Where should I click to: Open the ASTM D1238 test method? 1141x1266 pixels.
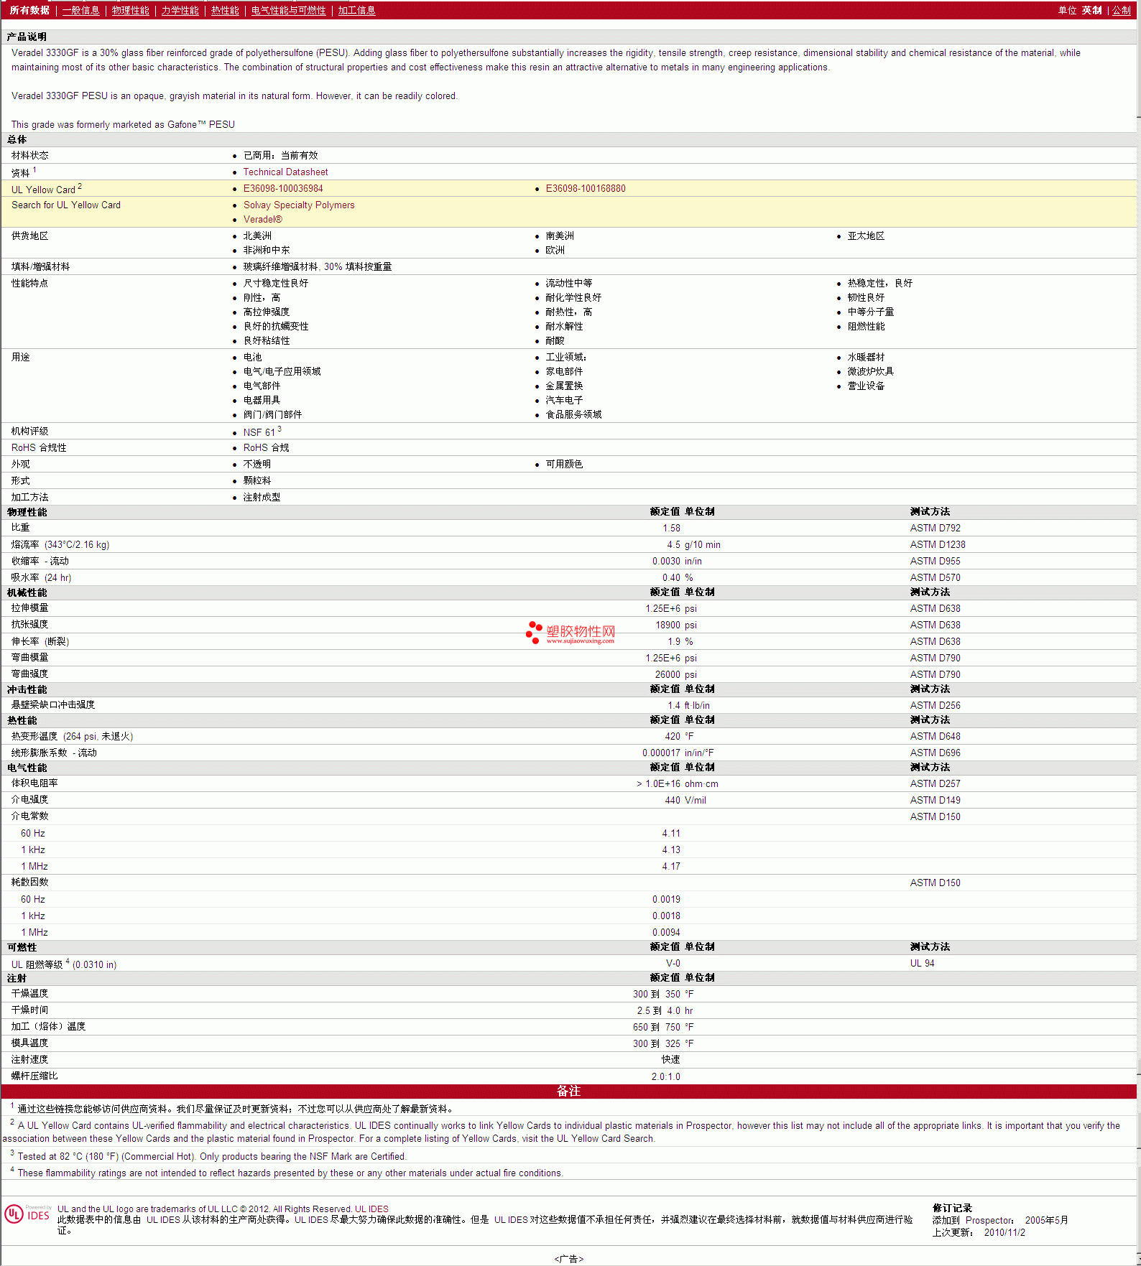click(938, 545)
